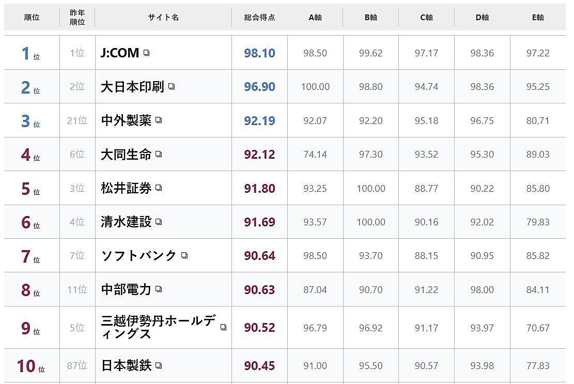Click external link icon beside 中部電力
This screenshot has width=574, height=384.
[x=159, y=289]
